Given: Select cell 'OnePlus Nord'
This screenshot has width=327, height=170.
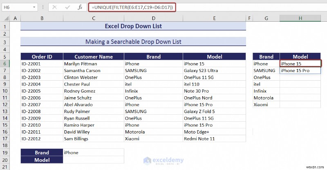Looking at the screenshot, I should click(214, 97).
